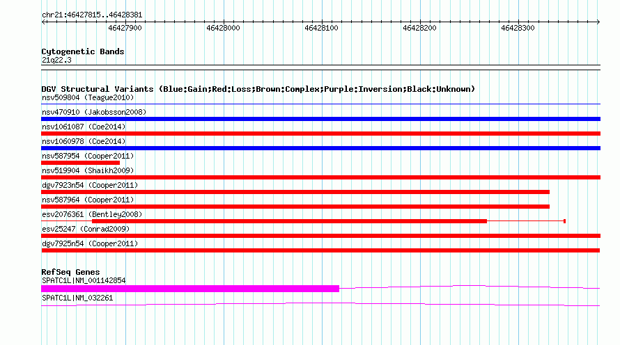Click variant label nsv587954 (Cooper2011)
The width and height of the screenshot is (620, 345).
point(88,156)
